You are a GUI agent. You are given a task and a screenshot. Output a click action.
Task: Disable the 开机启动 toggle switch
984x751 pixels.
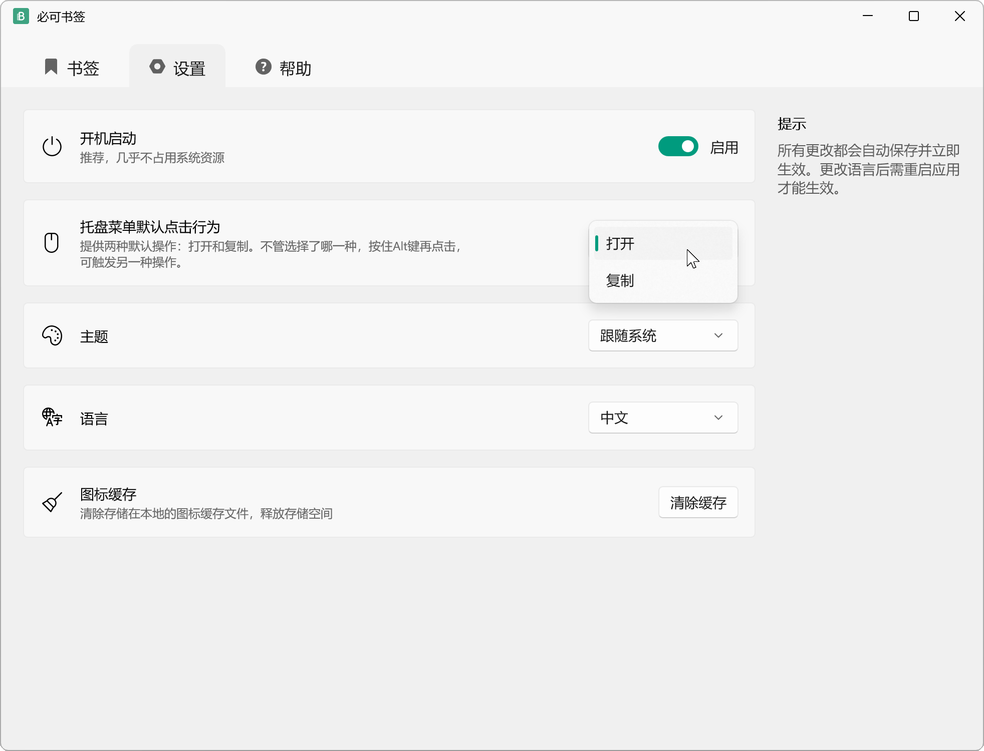point(678,147)
